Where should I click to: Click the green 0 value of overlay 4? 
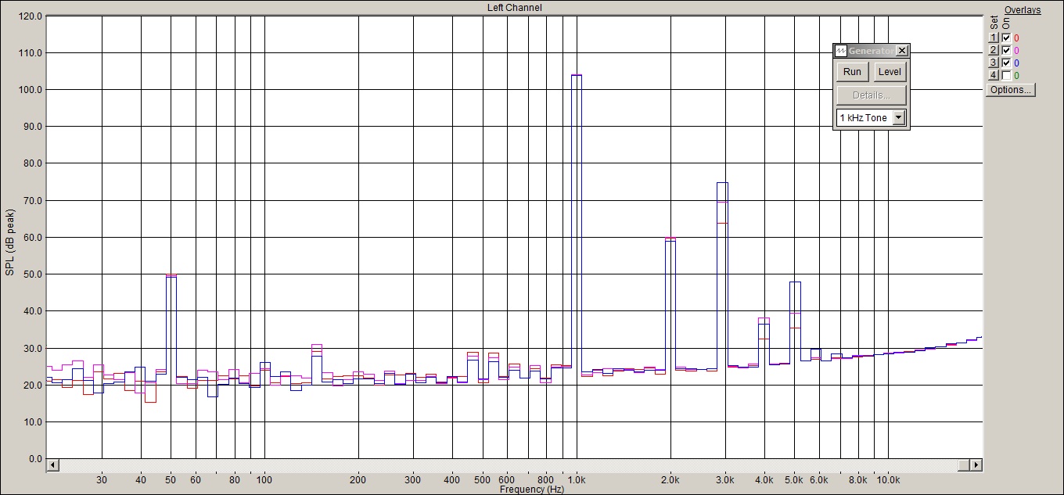[x=1016, y=75]
